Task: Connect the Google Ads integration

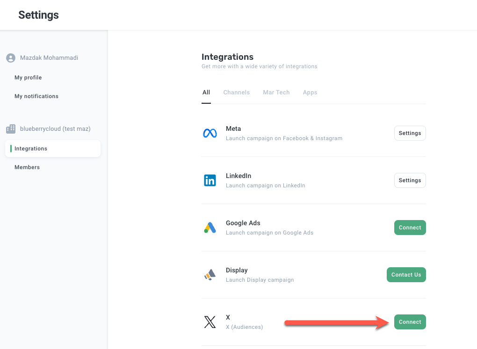Action: click(x=410, y=228)
